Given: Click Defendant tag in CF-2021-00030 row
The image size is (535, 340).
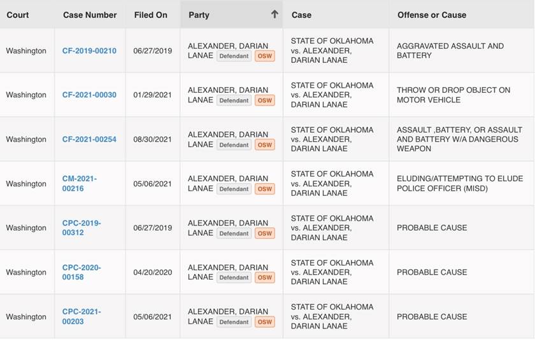Looking at the screenshot, I should (x=234, y=100).
